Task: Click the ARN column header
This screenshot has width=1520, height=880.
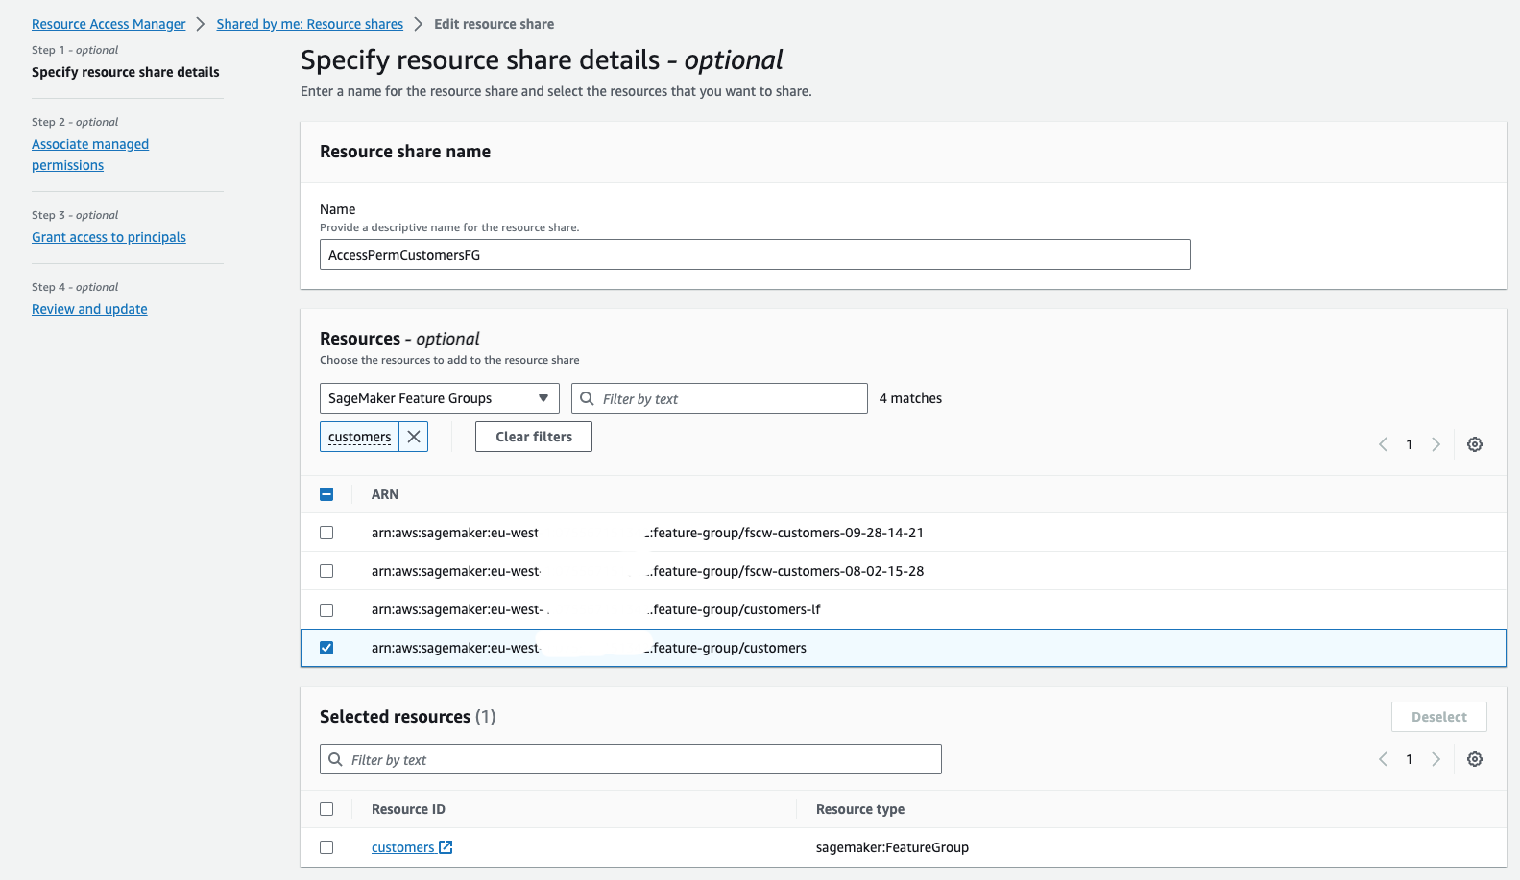Action: point(385,494)
